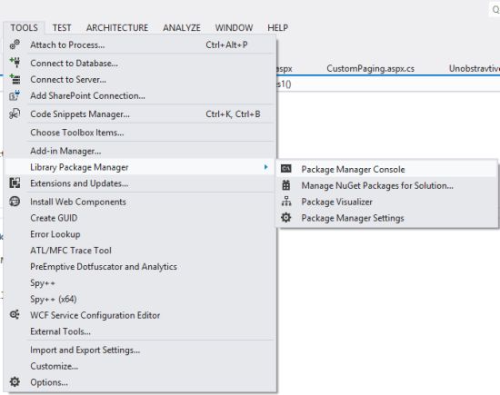Open Error Lookup entry

(140, 234)
